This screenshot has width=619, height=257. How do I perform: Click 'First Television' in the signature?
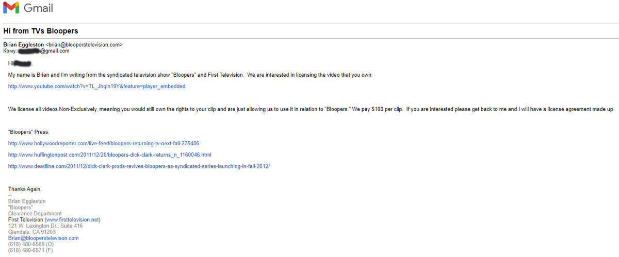tap(26, 220)
